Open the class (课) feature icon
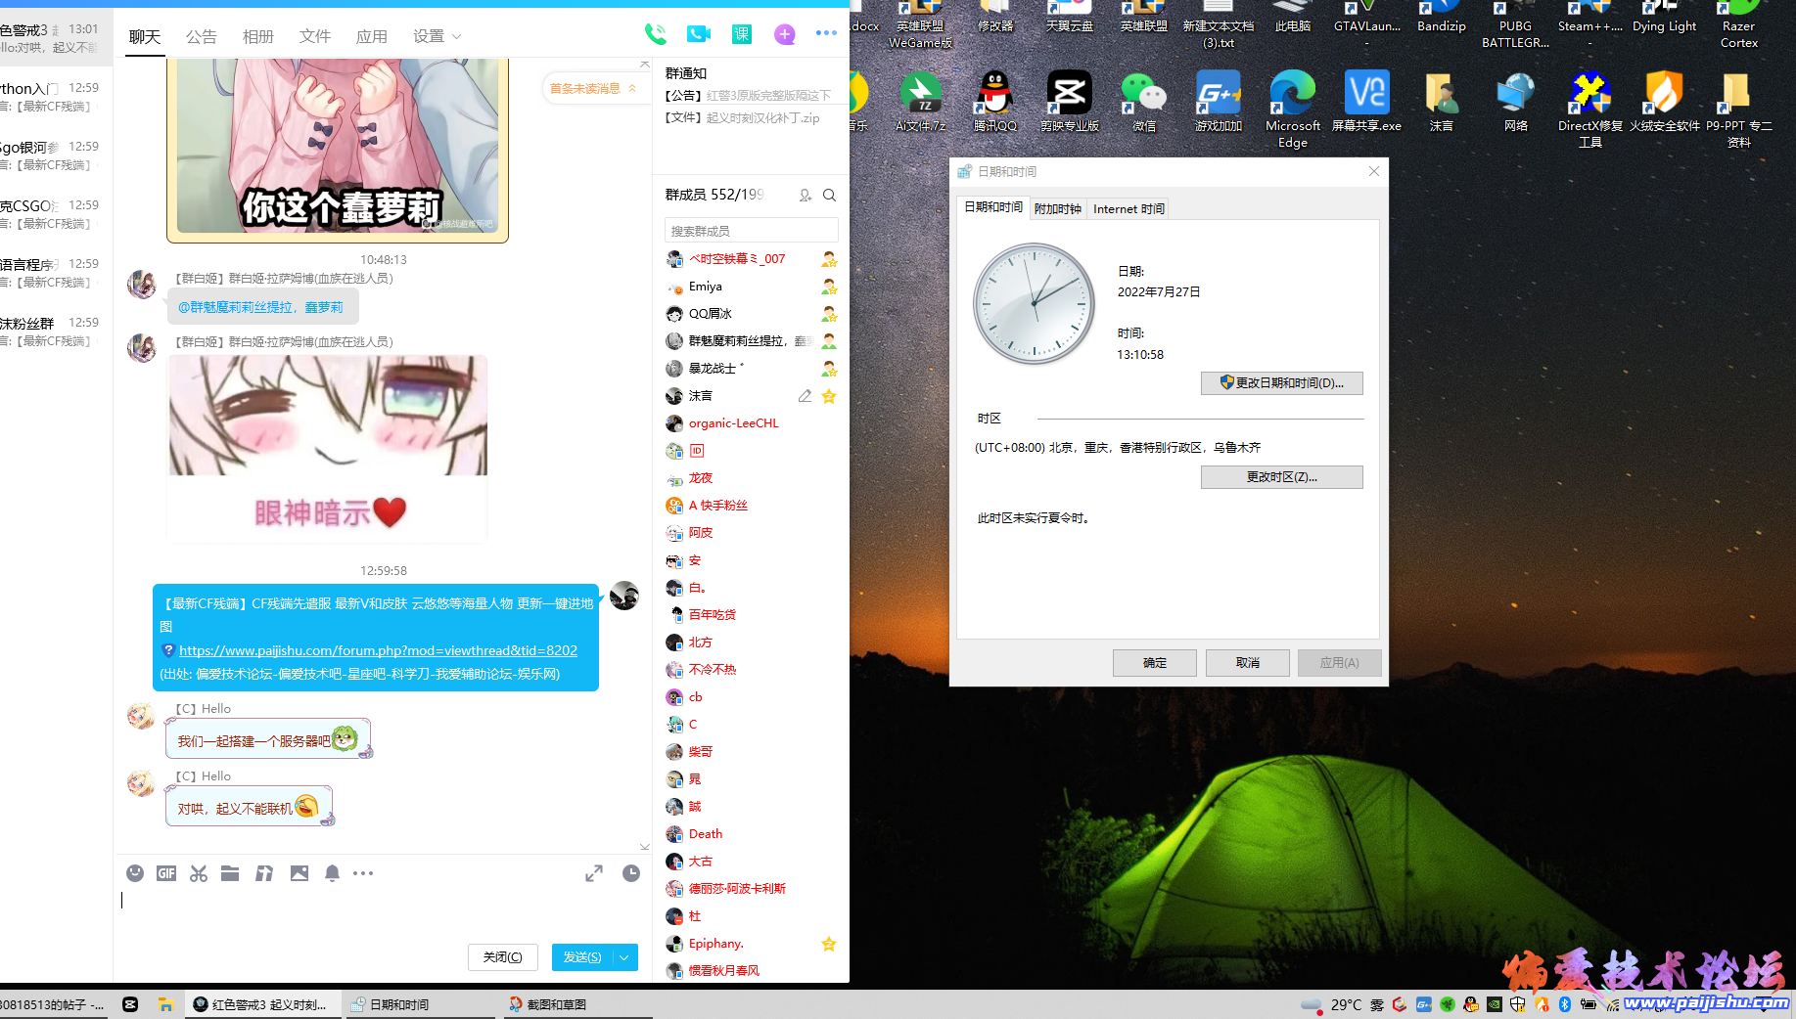The width and height of the screenshot is (1796, 1019). tap(742, 34)
